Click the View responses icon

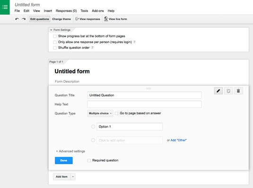tap(77, 19)
